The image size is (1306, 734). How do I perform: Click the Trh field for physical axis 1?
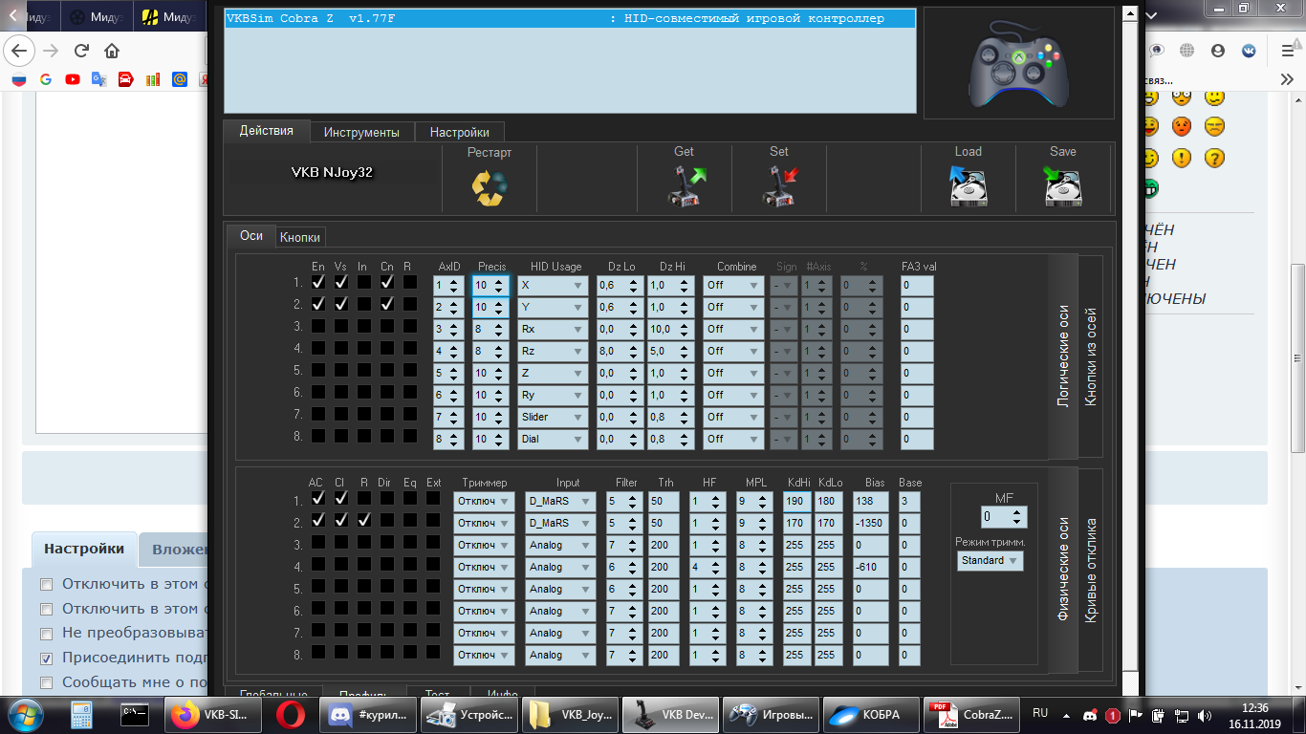(664, 502)
